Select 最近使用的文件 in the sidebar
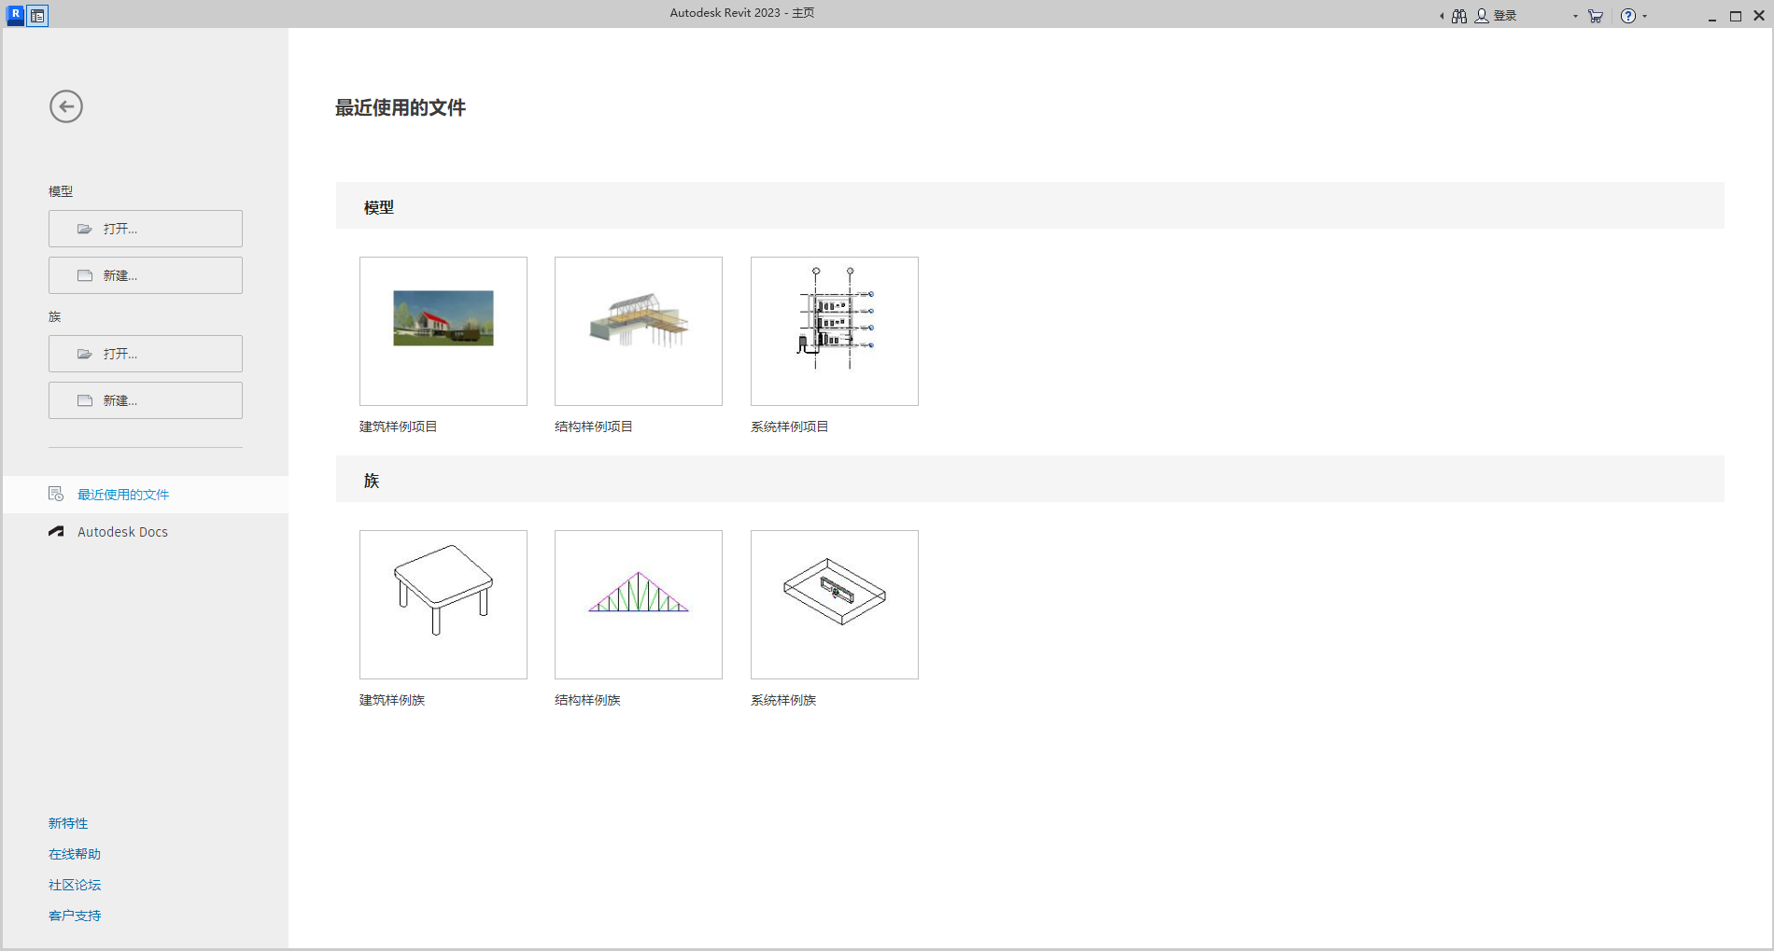The width and height of the screenshot is (1774, 951). pyautogui.click(x=123, y=494)
